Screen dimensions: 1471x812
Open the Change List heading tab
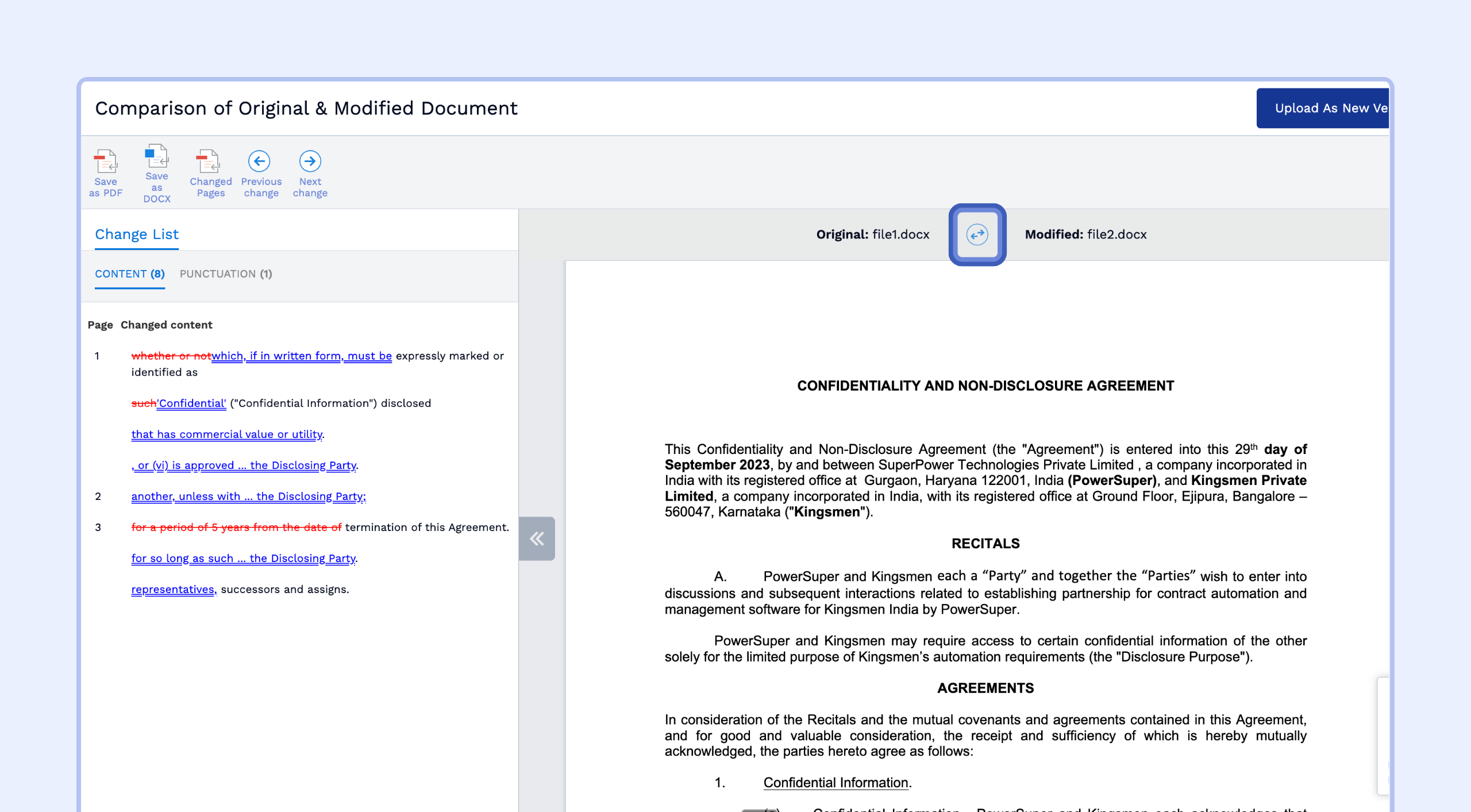(137, 234)
